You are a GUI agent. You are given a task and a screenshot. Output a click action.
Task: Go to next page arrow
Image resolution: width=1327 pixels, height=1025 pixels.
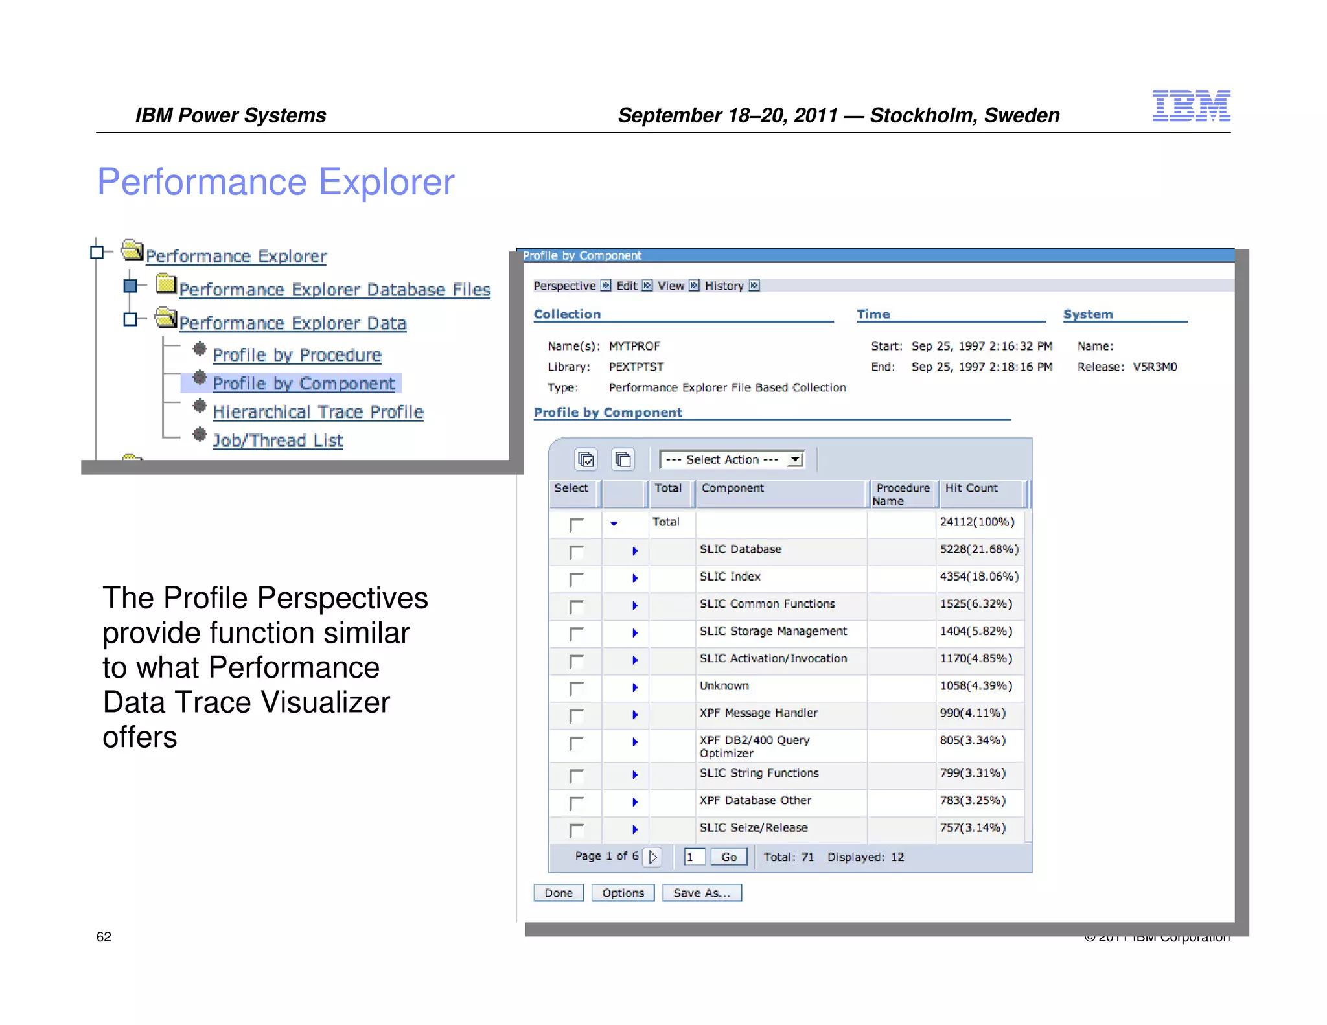pyautogui.click(x=652, y=857)
